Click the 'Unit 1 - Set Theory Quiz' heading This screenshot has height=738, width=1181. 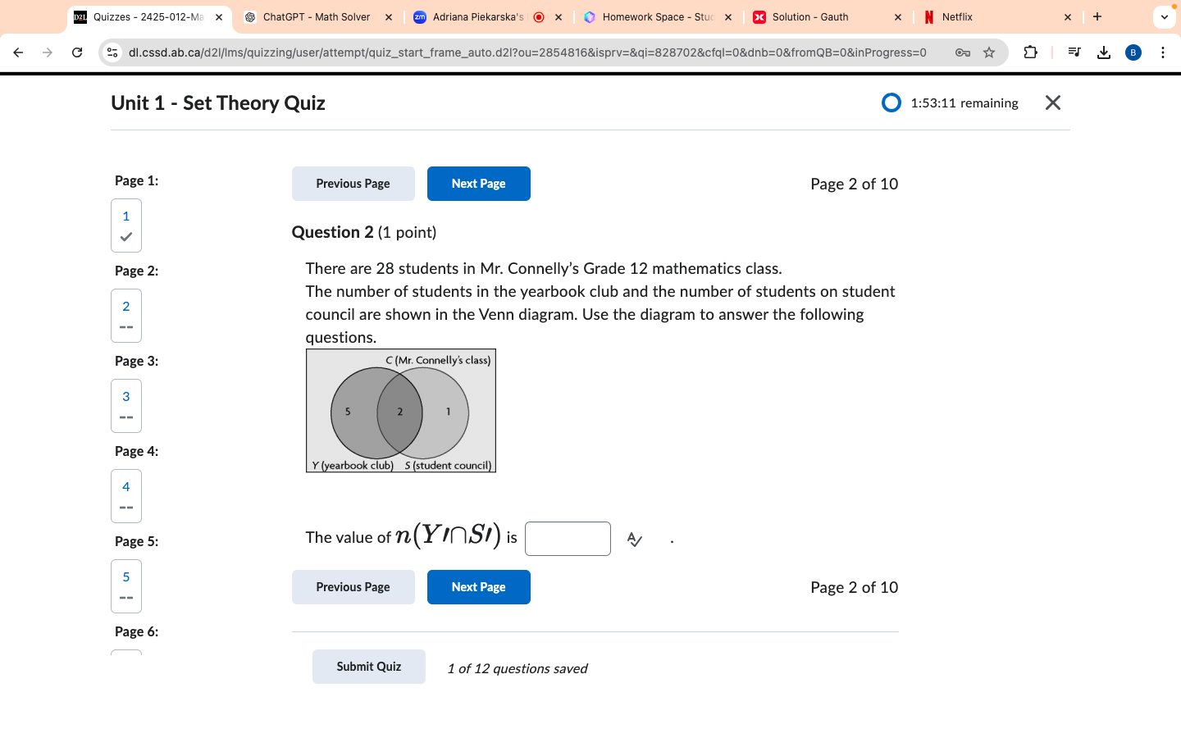[x=218, y=102]
